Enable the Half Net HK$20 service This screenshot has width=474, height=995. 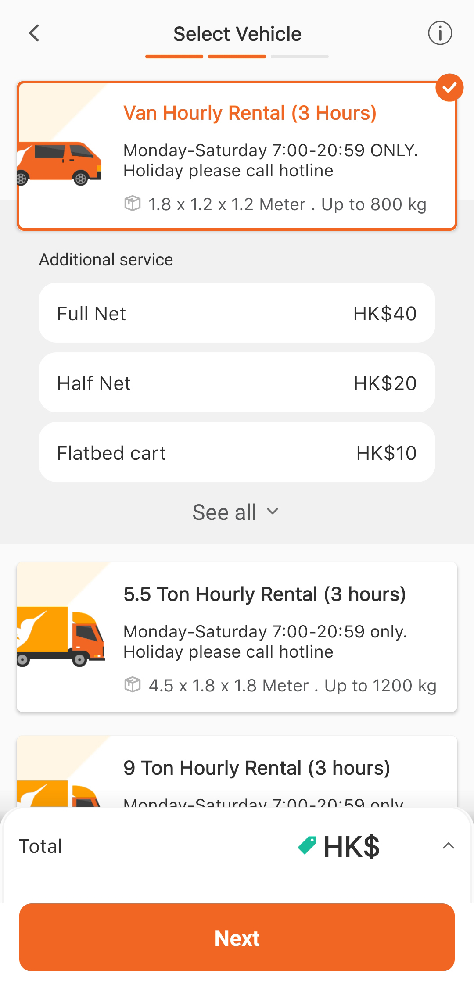click(237, 383)
